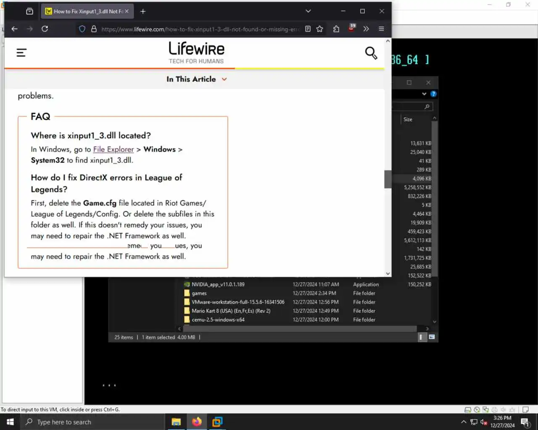Click the File Explorer search magnifier icon
The width and height of the screenshot is (538, 430).
[427, 107]
